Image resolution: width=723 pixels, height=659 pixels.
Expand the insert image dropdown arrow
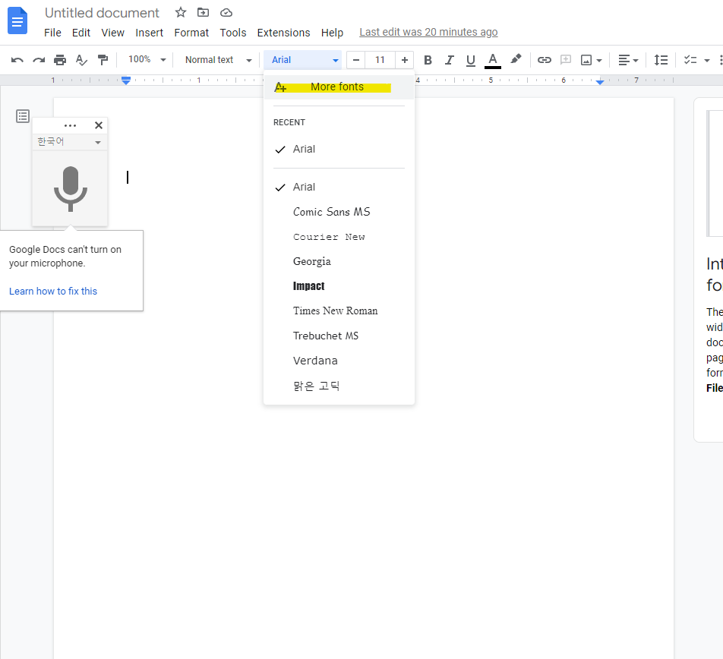pyautogui.click(x=599, y=61)
